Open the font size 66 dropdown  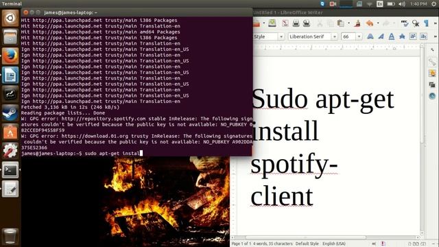click(x=359, y=36)
